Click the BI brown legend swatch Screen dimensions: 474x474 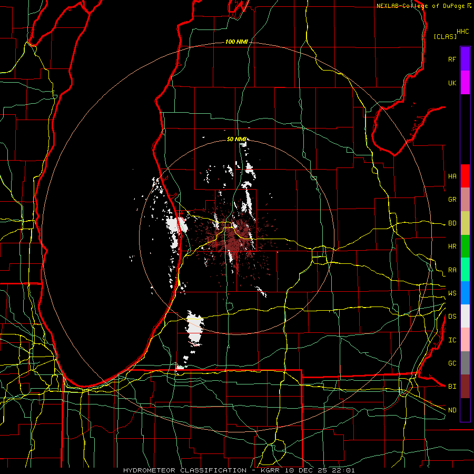[465, 387]
